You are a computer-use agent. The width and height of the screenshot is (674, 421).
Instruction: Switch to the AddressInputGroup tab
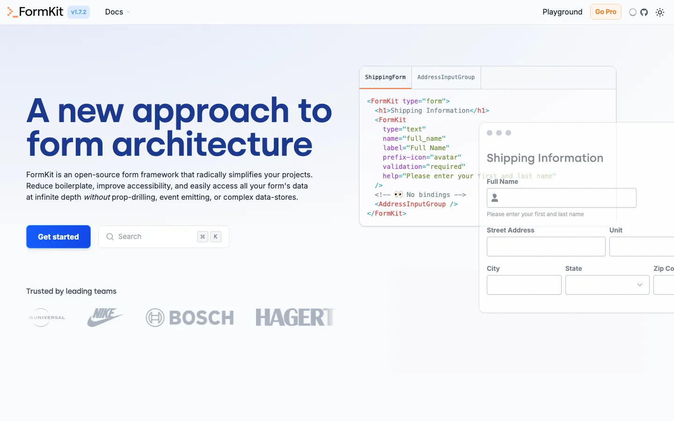click(x=446, y=77)
